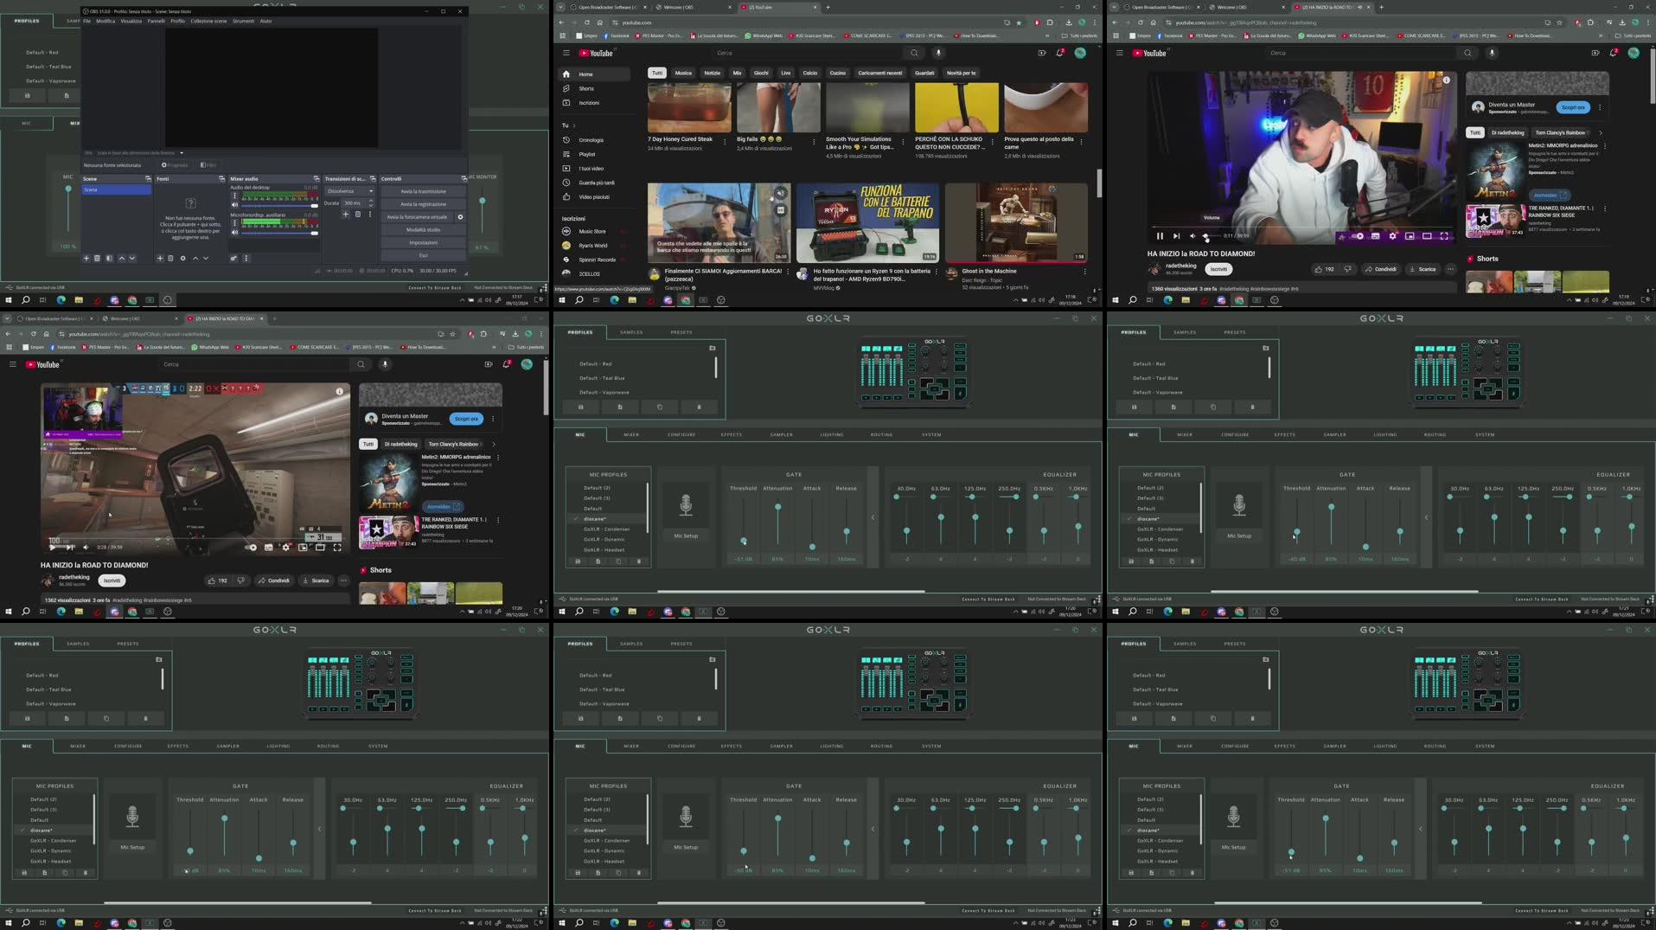Screen dimensions: 1656x930
Task: Click Iscriviti under the white hoodie video
Action: point(1218,269)
